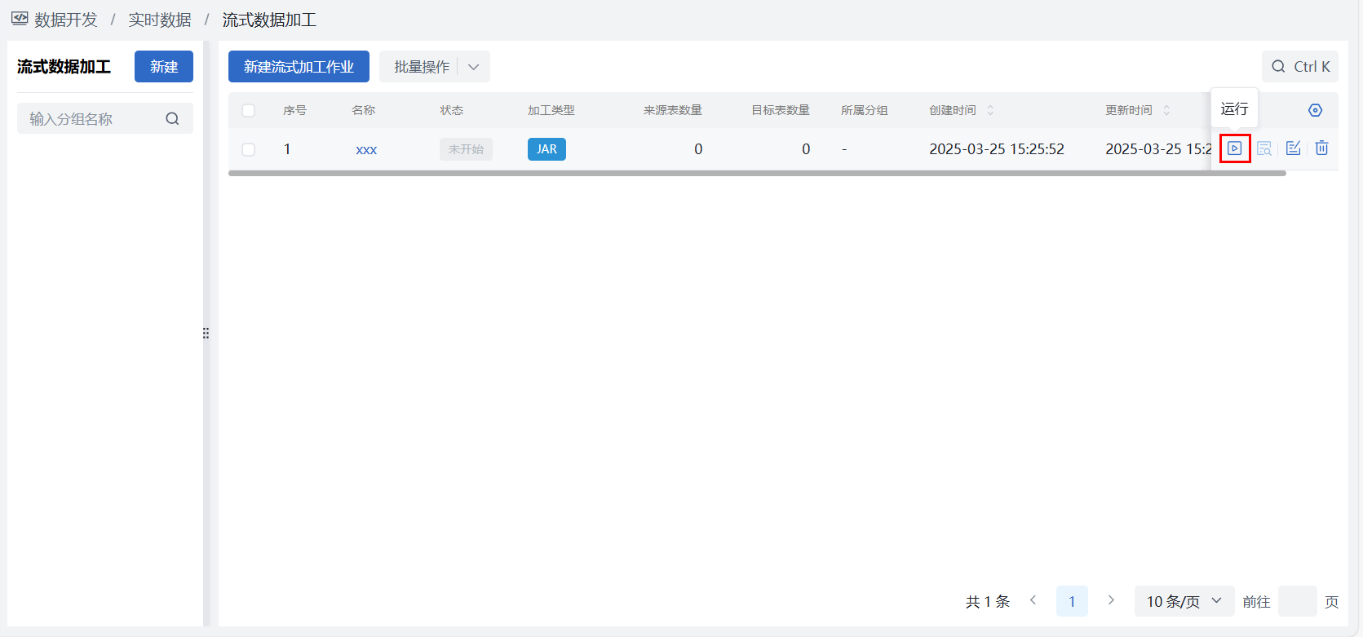Click the horizontal table scrollbar
This screenshot has width=1363, height=637.
pyautogui.click(x=757, y=173)
